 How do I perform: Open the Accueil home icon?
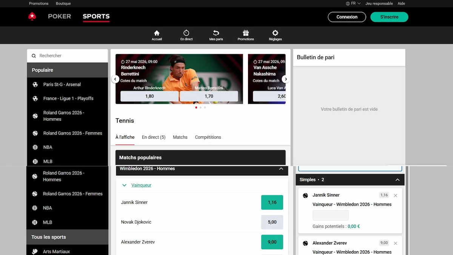(157, 33)
